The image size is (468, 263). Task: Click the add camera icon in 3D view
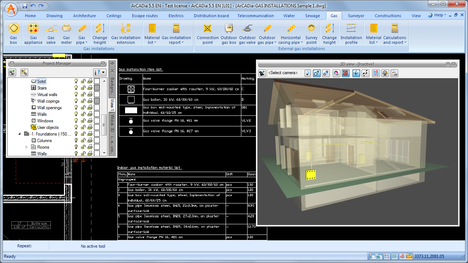pyautogui.click(x=262, y=73)
